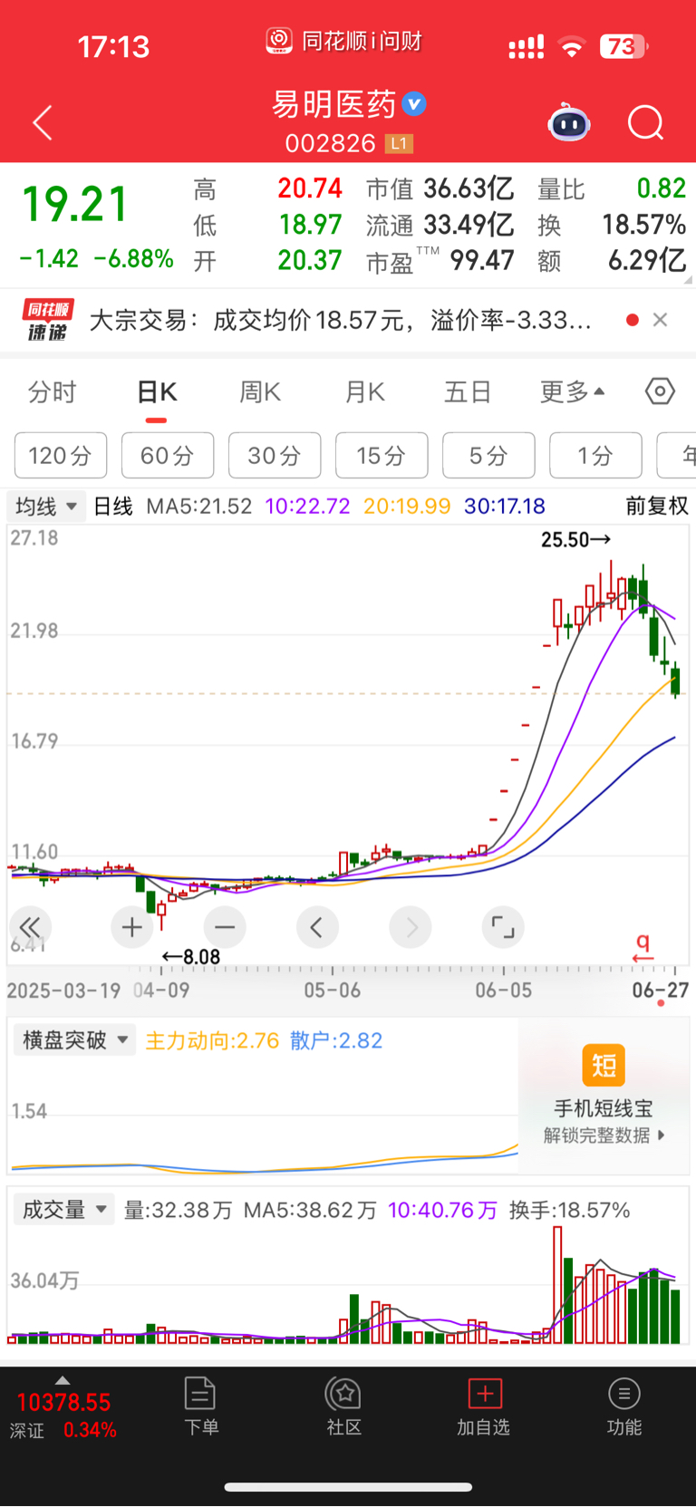Open the 手机短线宝 unlock promo
696x1507 pixels.
coord(604,1096)
